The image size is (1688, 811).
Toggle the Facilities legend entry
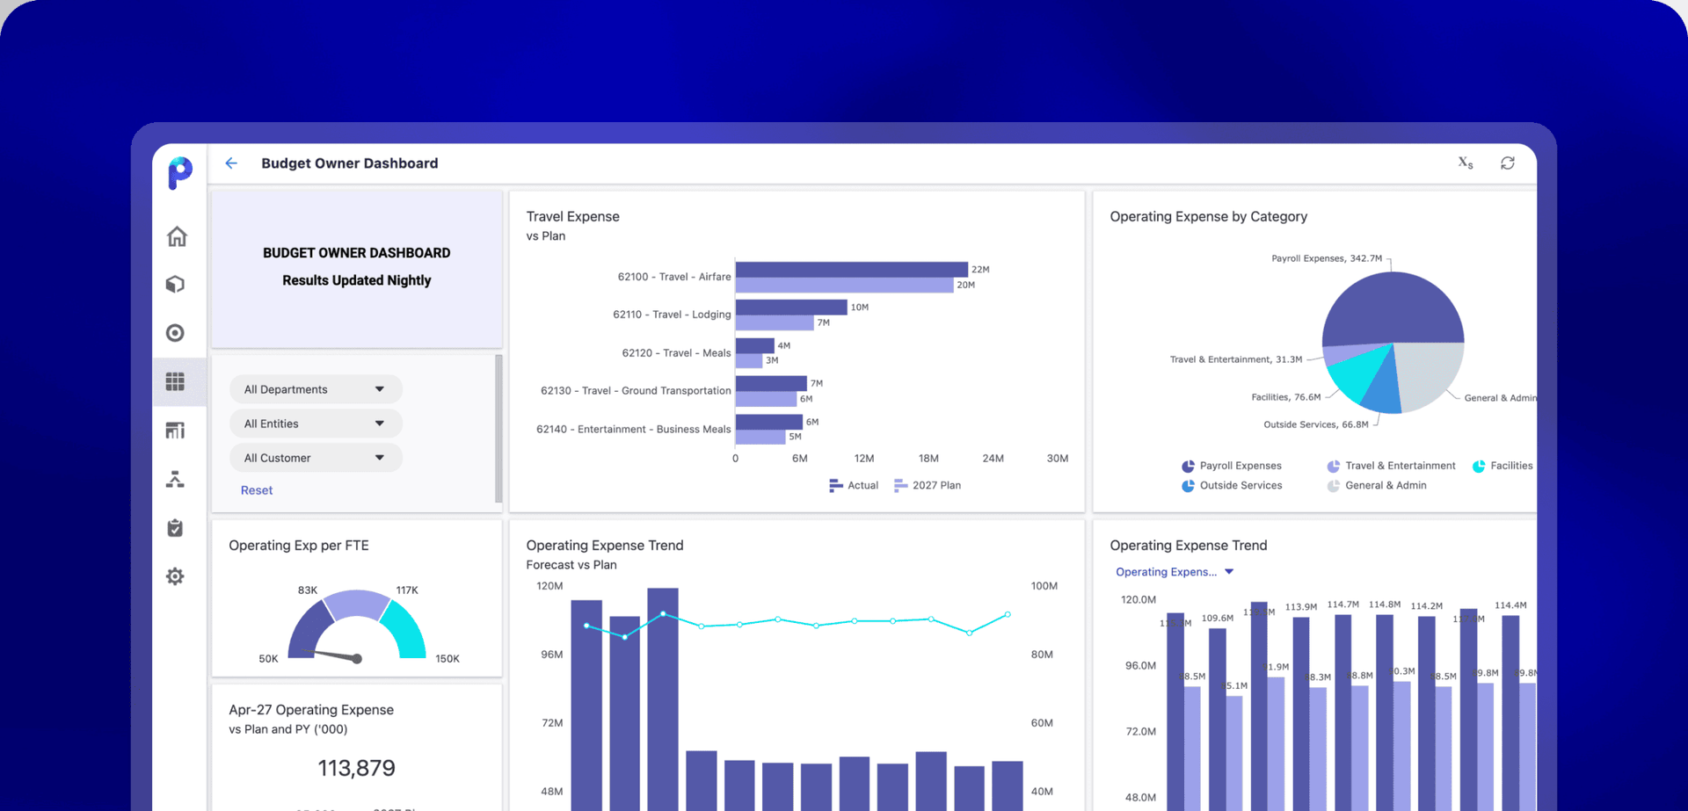click(1502, 466)
